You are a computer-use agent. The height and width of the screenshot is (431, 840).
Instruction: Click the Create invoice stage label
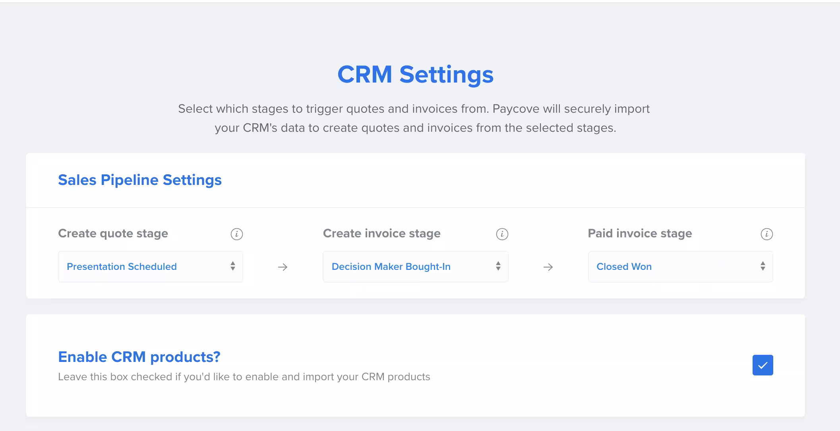point(381,233)
